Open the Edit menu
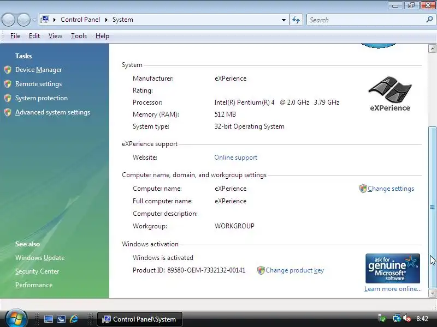 pyautogui.click(x=34, y=36)
